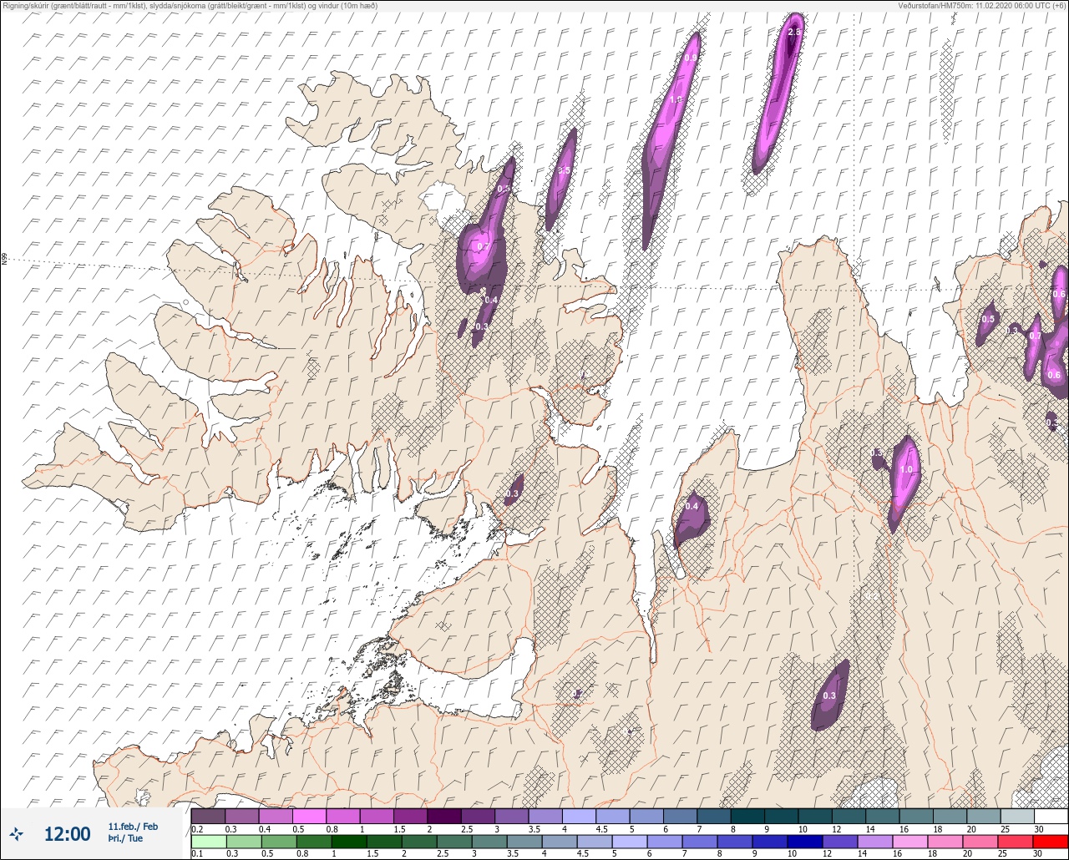Click the N99 latitude label
Viewport: 1069px width, 860px height.
tap(4, 260)
